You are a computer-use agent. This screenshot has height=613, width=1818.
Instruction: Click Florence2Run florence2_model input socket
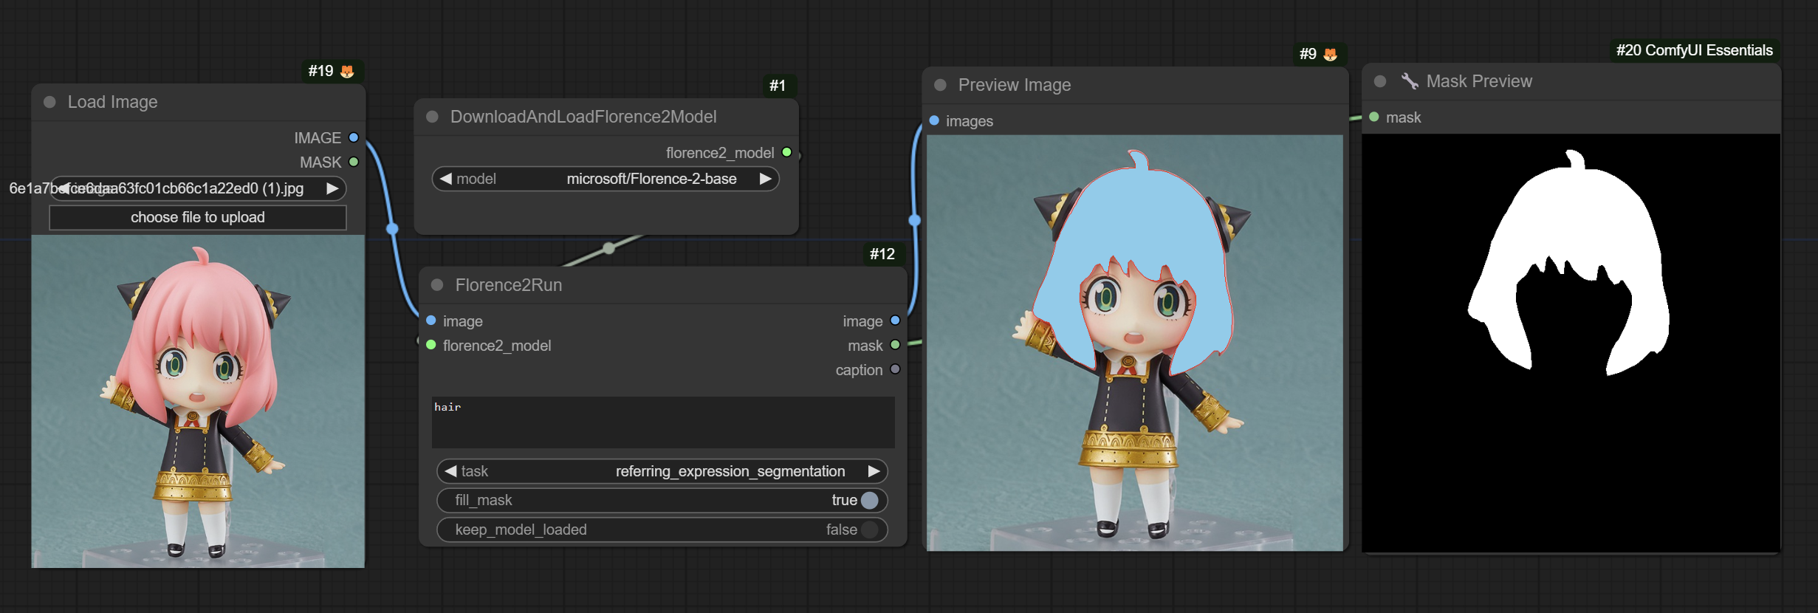(431, 345)
